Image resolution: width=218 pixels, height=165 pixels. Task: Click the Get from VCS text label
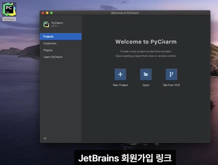tap(172, 85)
